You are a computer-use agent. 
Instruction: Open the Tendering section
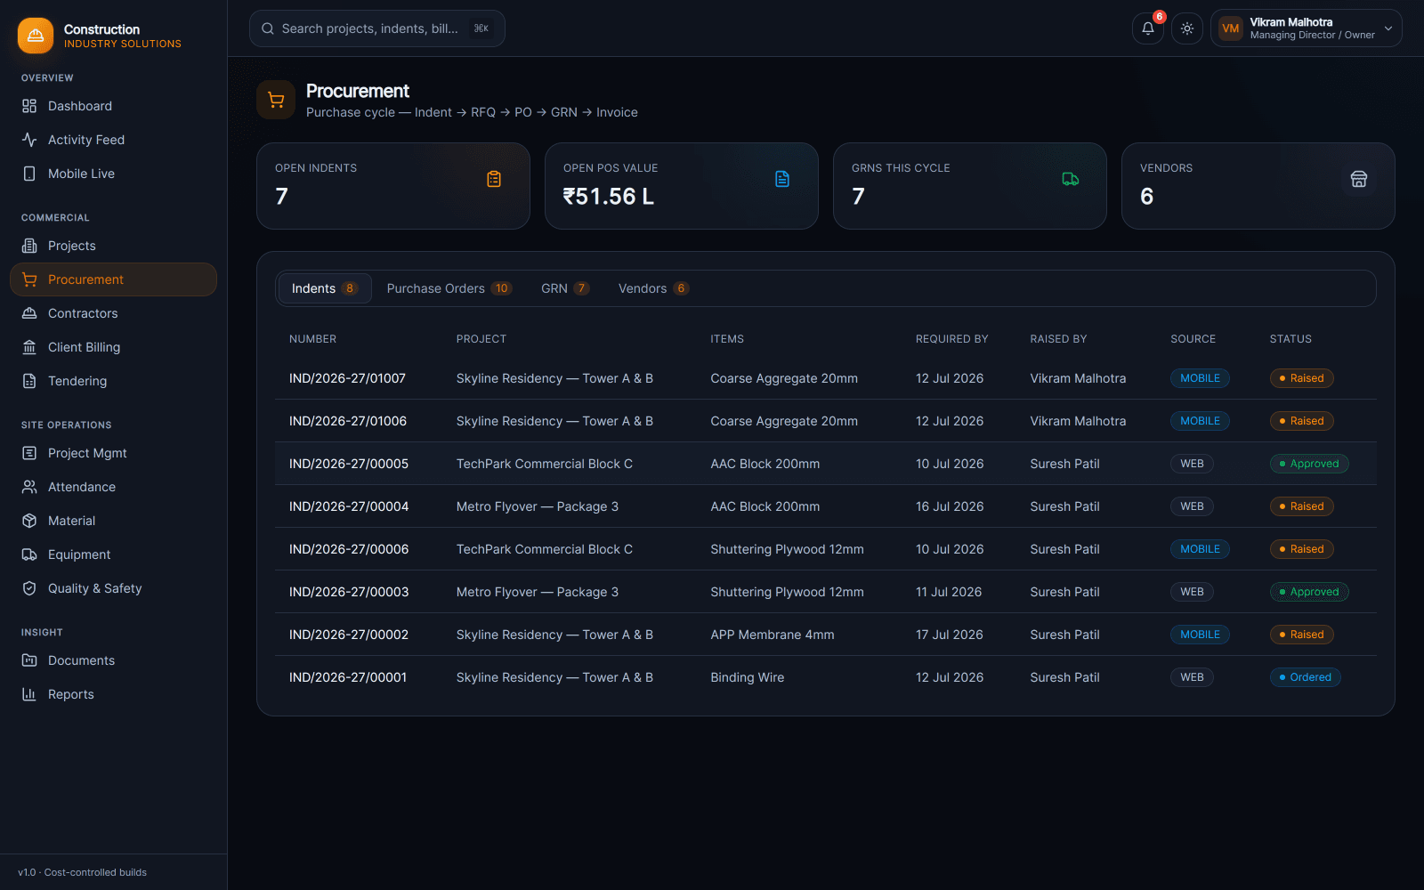tap(113, 381)
